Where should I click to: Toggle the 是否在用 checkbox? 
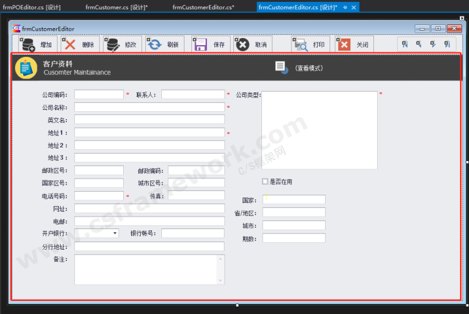pyautogui.click(x=265, y=182)
